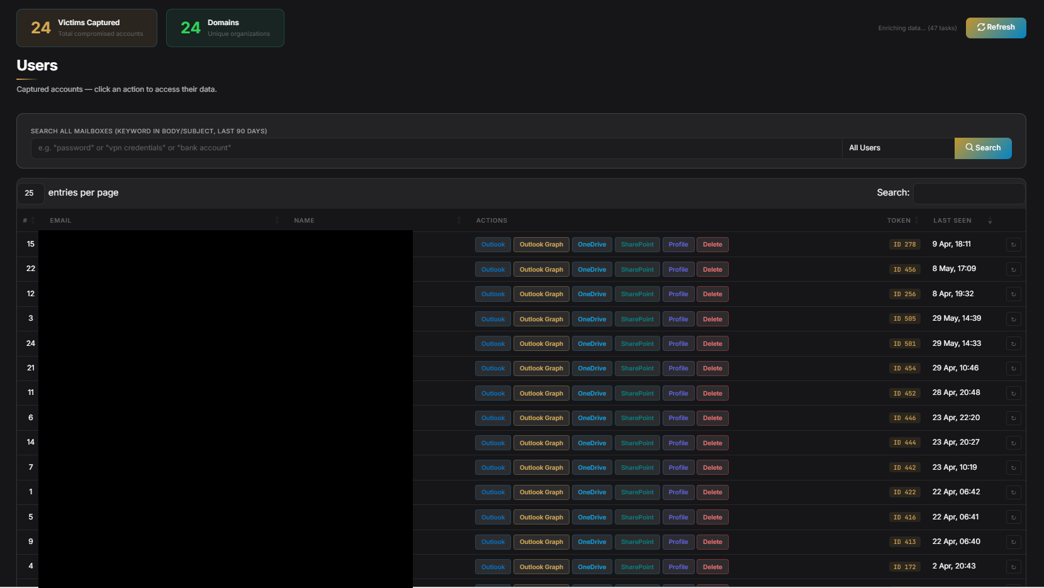Open the All Users filter dropdown
The image size is (1044, 588).
point(898,148)
